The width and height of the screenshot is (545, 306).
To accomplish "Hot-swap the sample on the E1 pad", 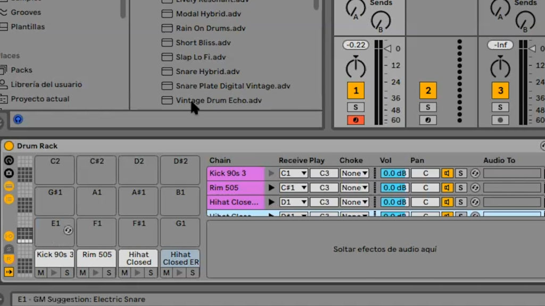I will tap(68, 230).
